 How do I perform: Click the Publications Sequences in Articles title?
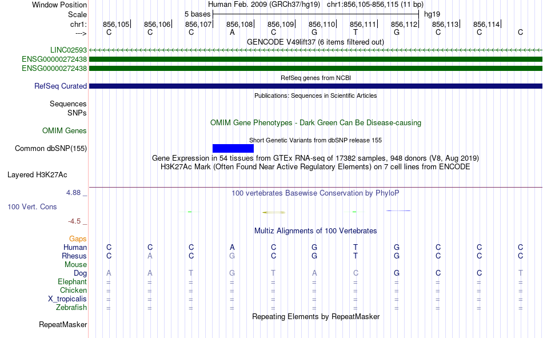click(x=316, y=96)
